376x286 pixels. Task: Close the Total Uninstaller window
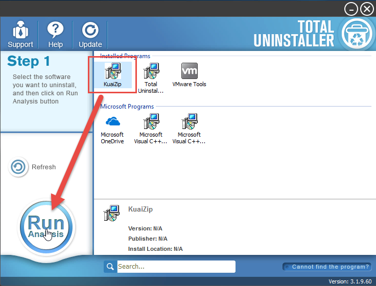click(x=367, y=9)
